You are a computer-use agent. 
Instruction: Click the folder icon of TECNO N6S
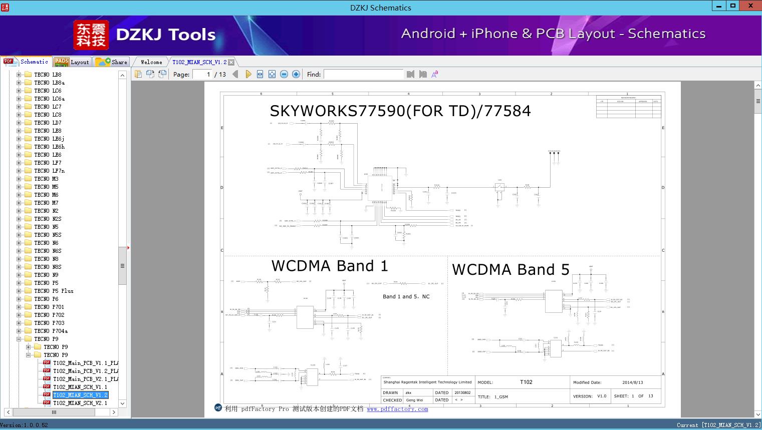28,251
